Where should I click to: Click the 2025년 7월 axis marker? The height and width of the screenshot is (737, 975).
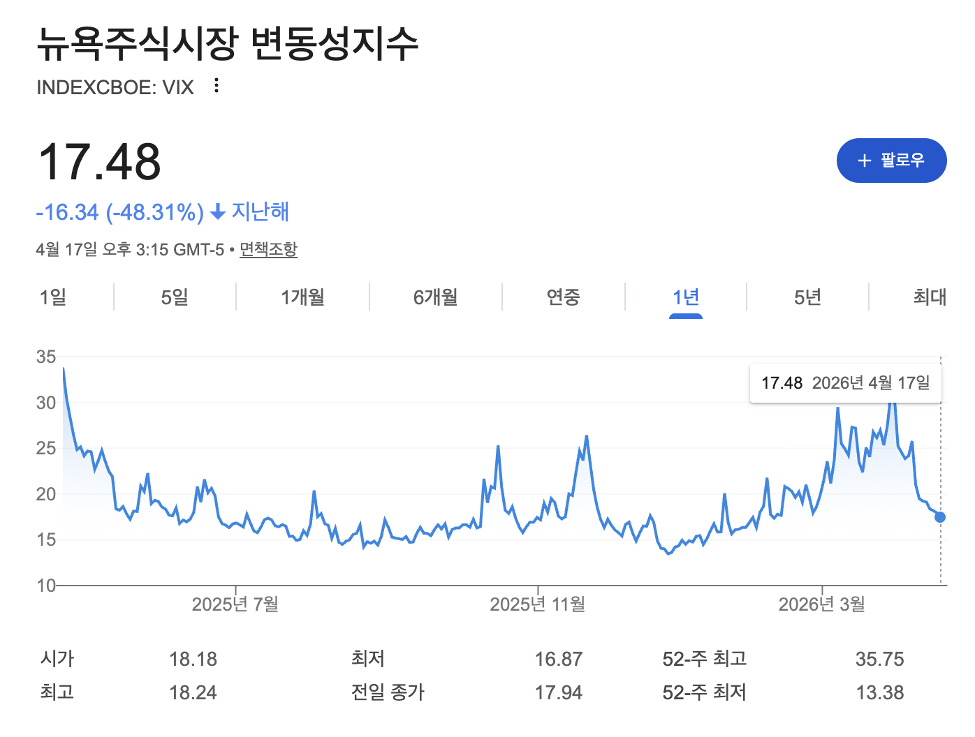click(x=235, y=604)
